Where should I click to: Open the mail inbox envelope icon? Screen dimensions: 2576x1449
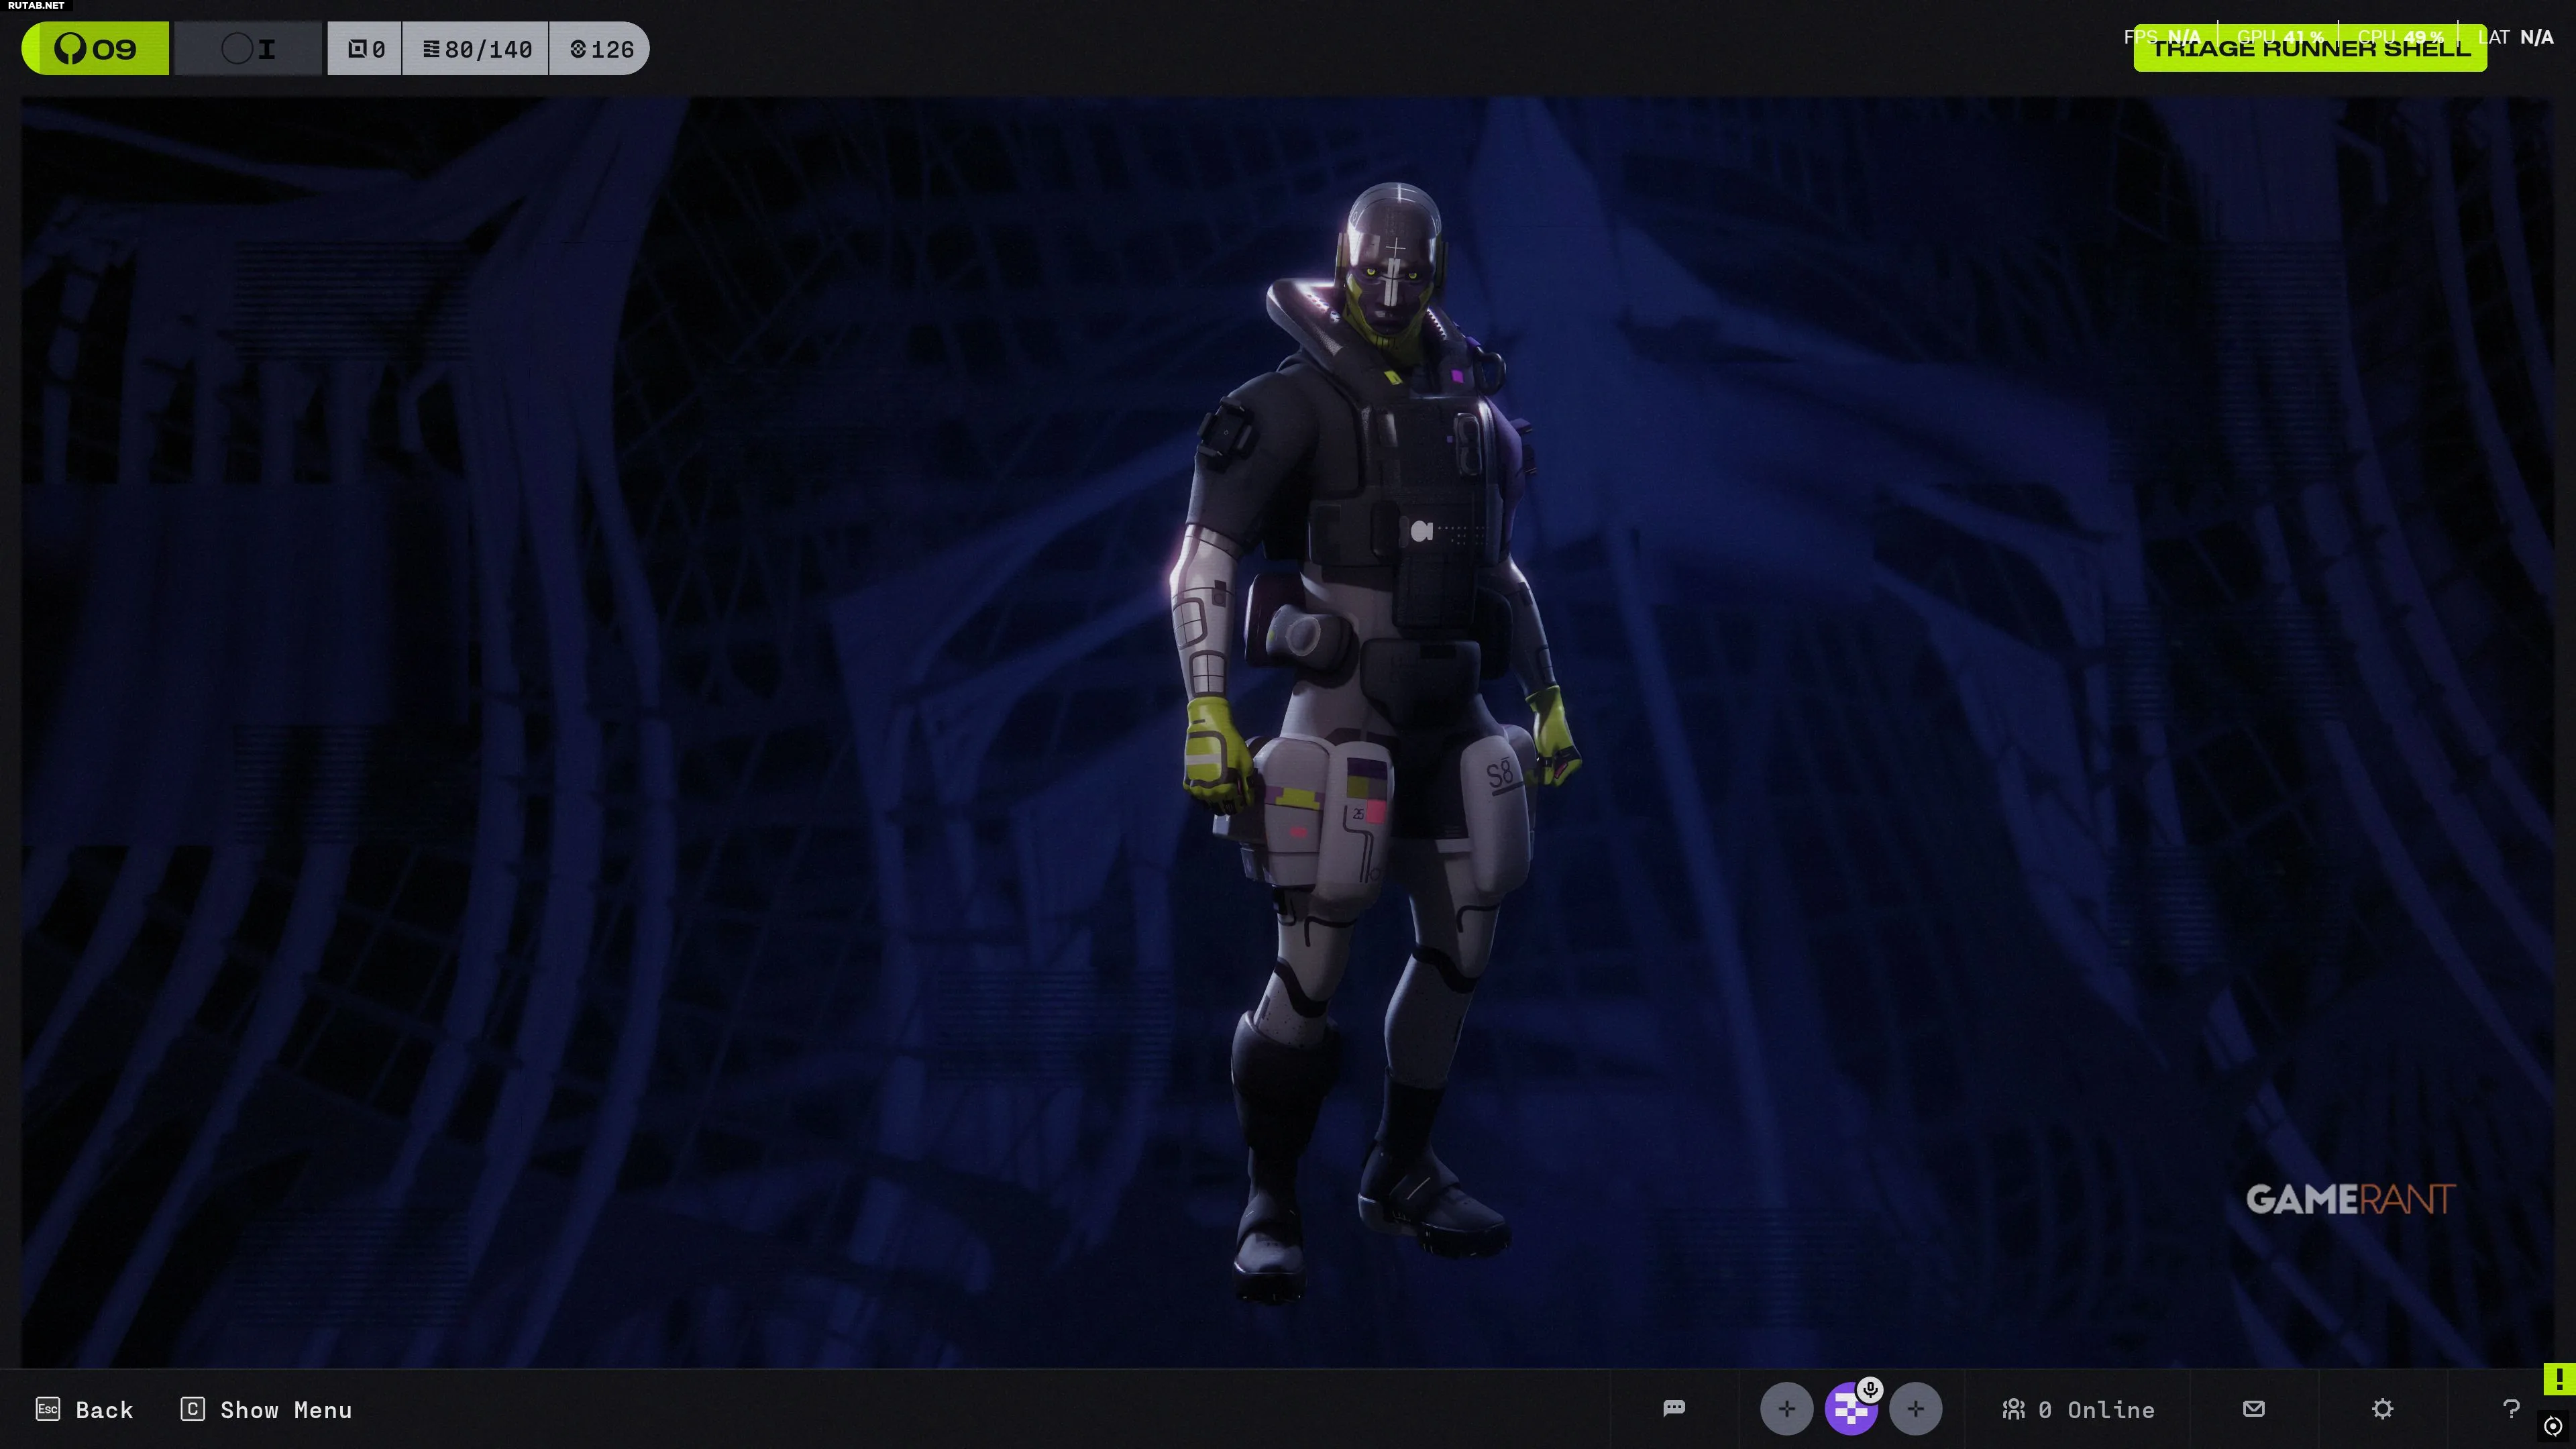click(x=2253, y=1408)
